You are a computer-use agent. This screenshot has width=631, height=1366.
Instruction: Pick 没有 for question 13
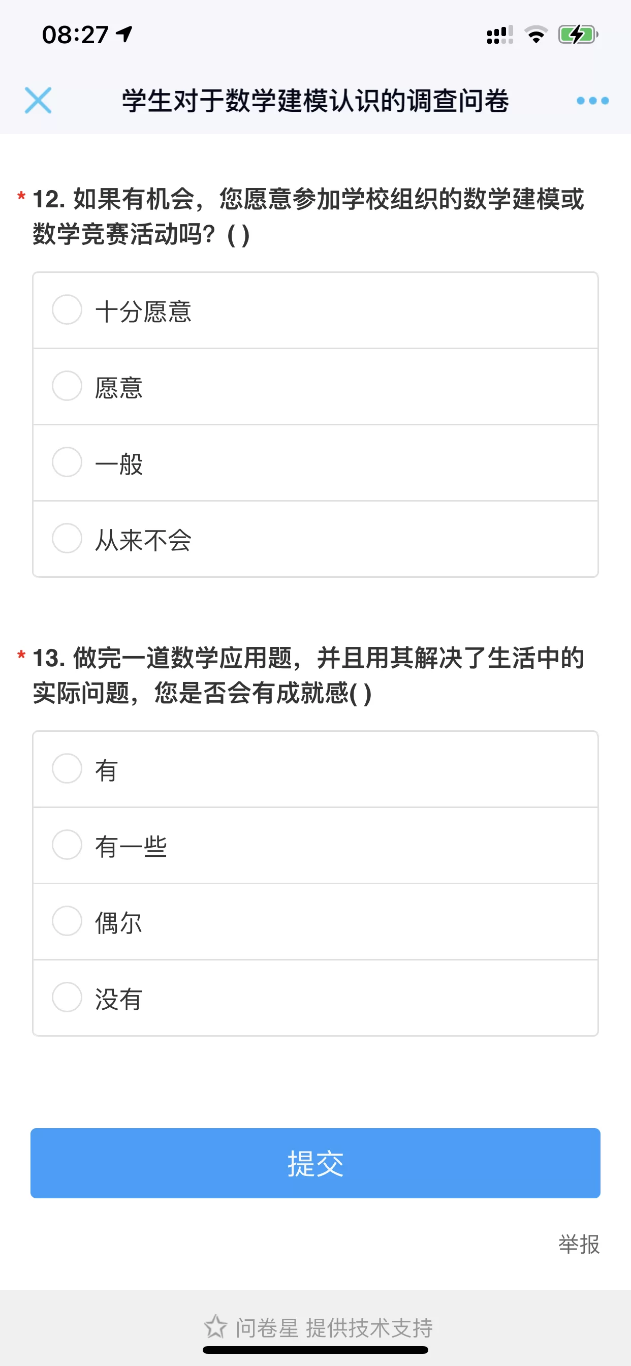(x=68, y=997)
